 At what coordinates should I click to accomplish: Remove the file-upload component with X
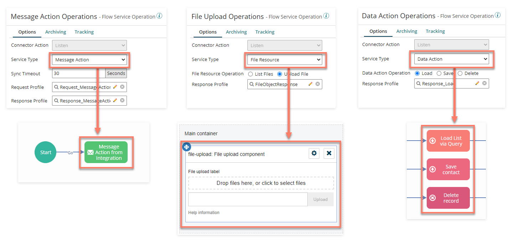[329, 153]
